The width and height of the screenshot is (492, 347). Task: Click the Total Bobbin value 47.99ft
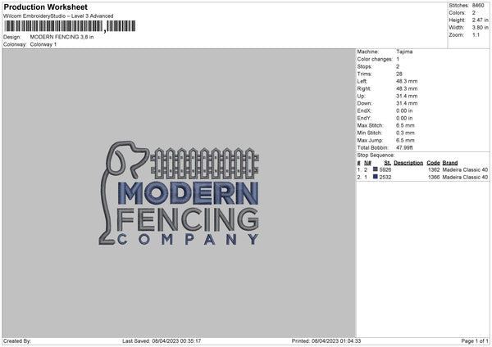pos(404,147)
